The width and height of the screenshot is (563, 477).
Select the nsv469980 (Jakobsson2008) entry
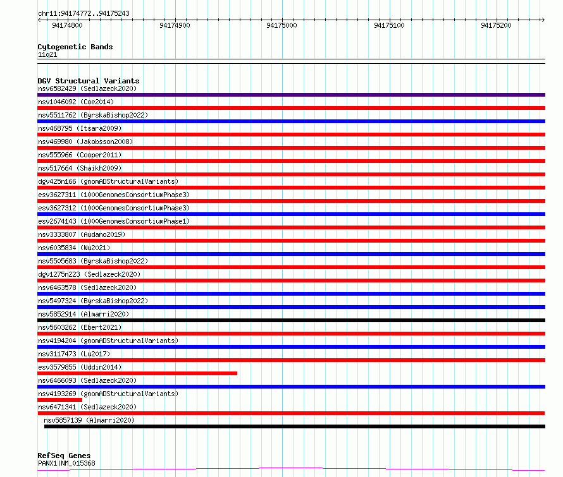(85, 142)
